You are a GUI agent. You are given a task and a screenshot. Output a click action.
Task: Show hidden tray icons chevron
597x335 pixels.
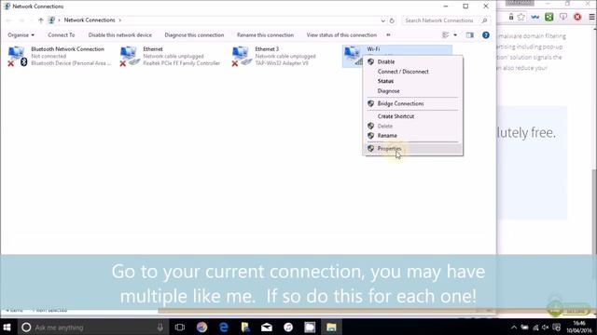coord(514,328)
